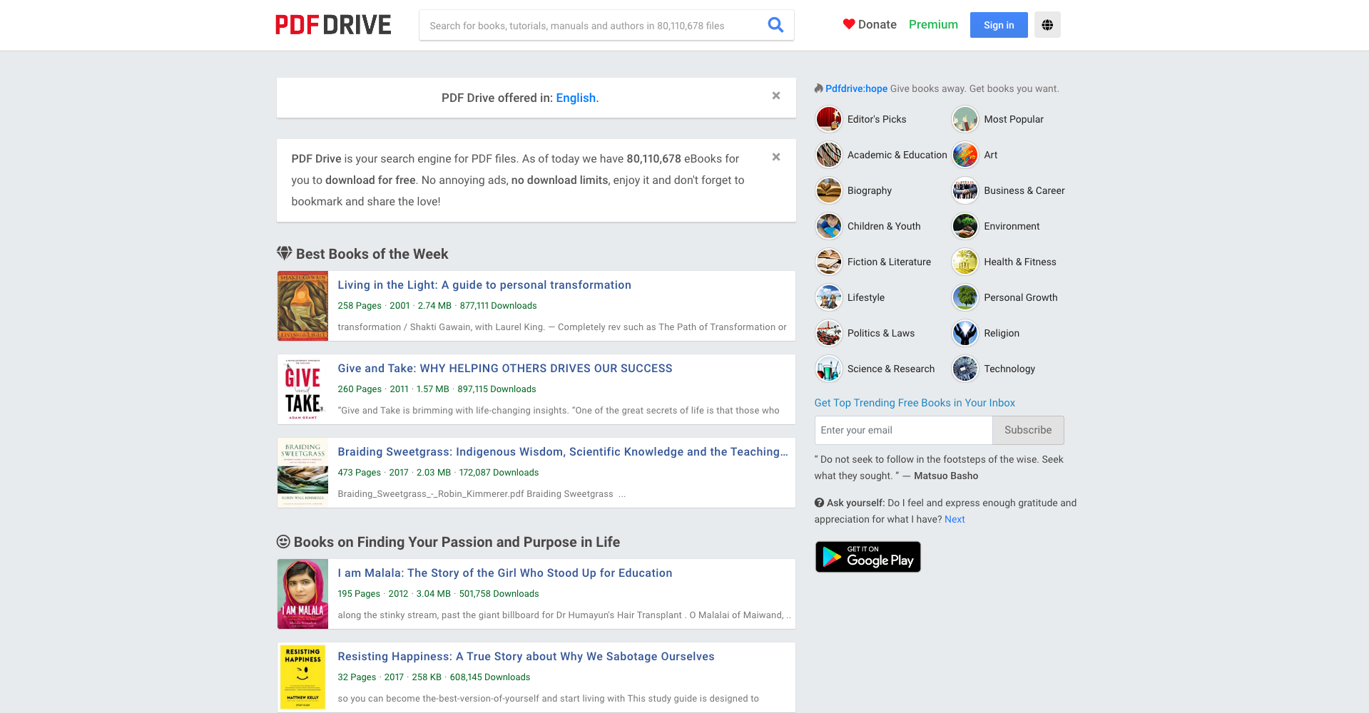Click the Biography category icon
The width and height of the screenshot is (1369, 713).
click(829, 190)
